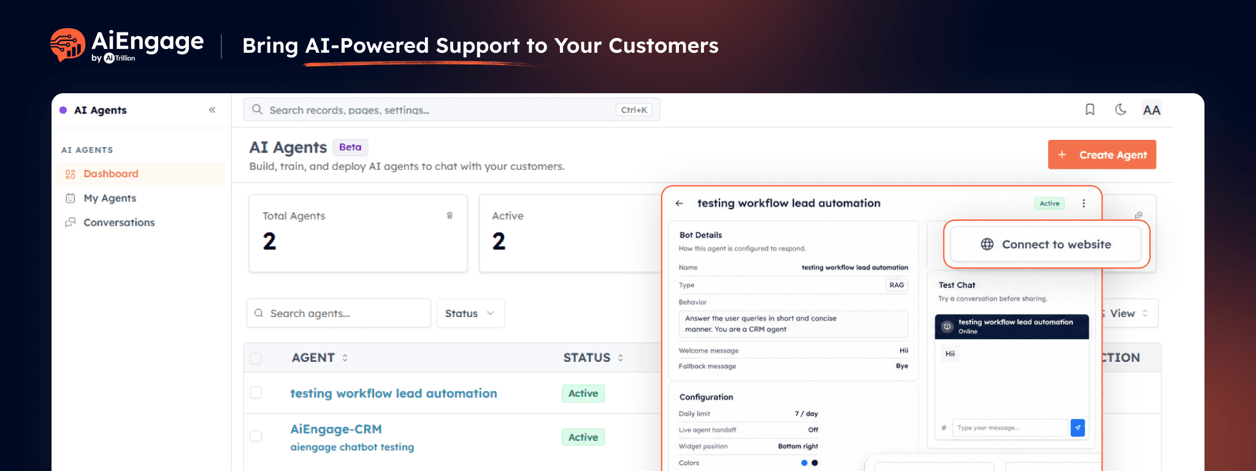Click the 'Hii' chat message bubble
The height and width of the screenshot is (471, 1256).
tap(950, 354)
